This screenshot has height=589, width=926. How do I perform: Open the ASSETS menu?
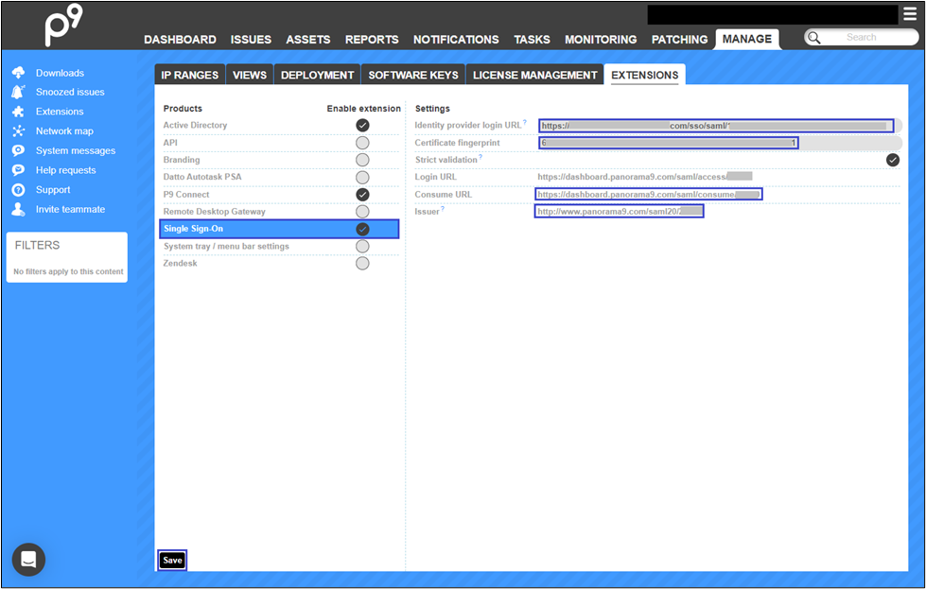click(308, 40)
